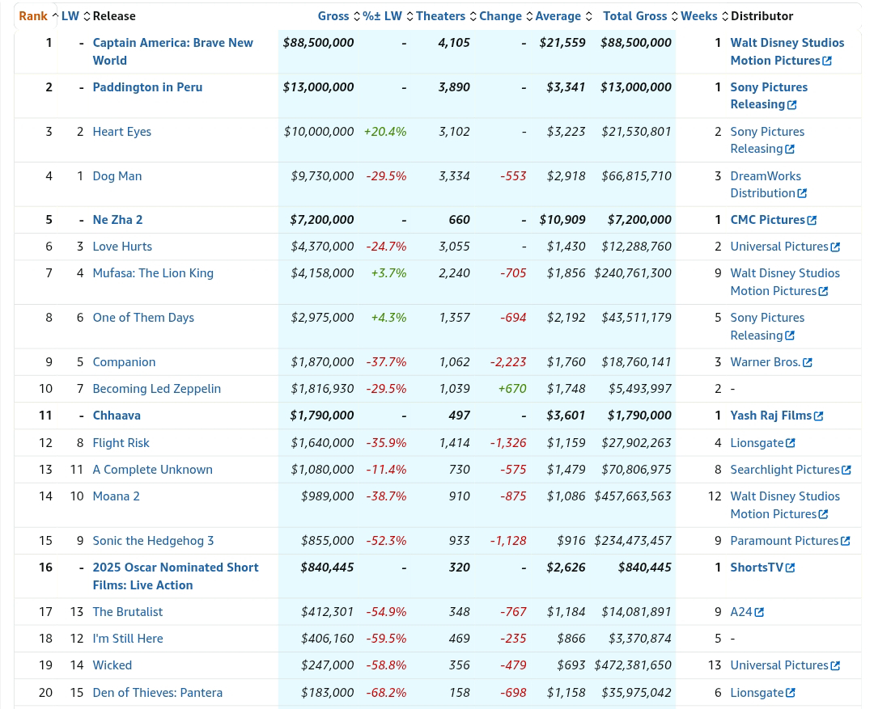Sort by the Total Gross column header
Viewport: 874px width, 709px height.
pos(640,16)
